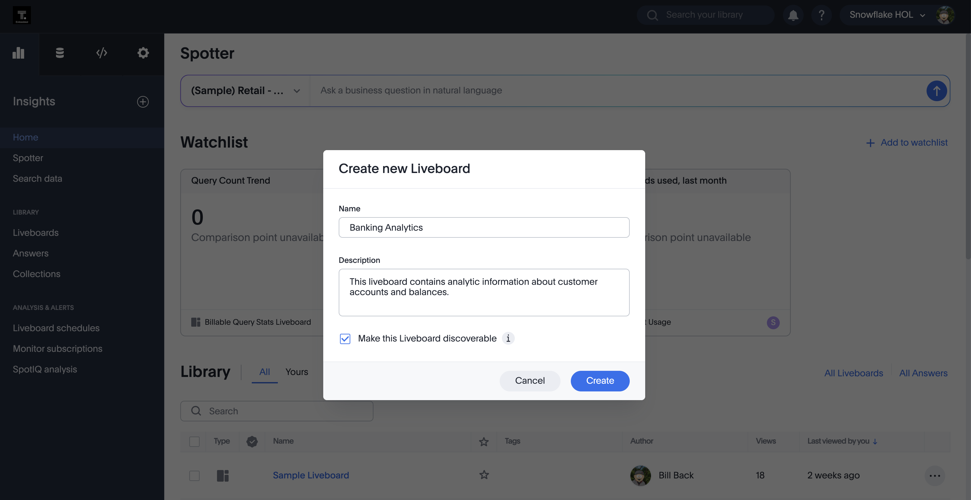Click the purple S badge on watchlist card
971x500 pixels.
click(773, 322)
